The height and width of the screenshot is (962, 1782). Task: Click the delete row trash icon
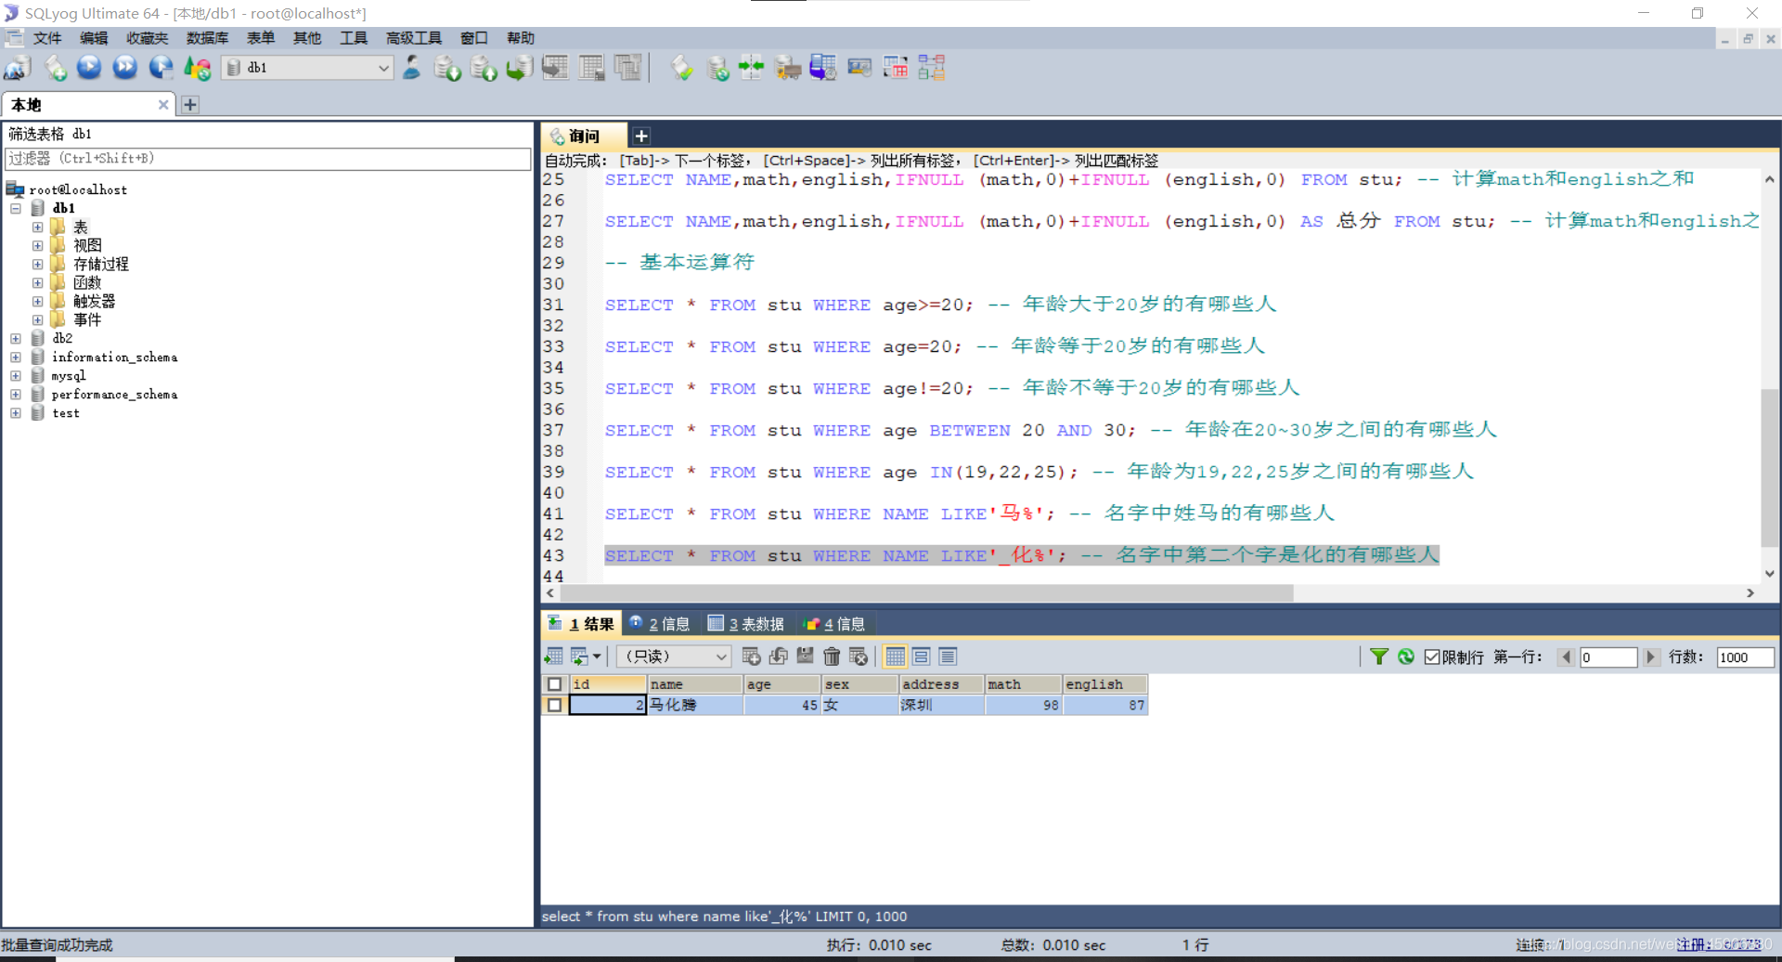pyautogui.click(x=832, y=656)
